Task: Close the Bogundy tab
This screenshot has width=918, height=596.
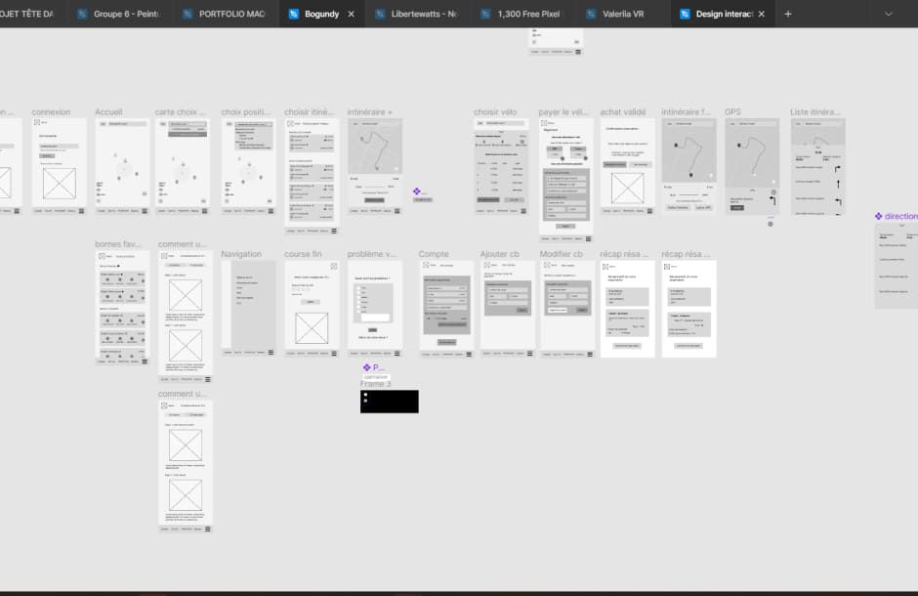Action: 352,15
